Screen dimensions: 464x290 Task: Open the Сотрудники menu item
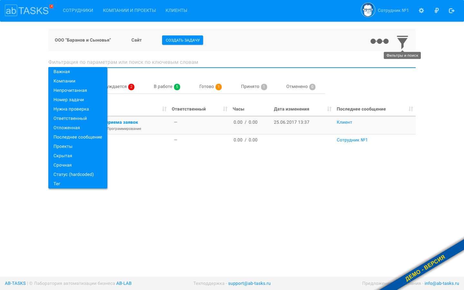[x=78, y=11]
